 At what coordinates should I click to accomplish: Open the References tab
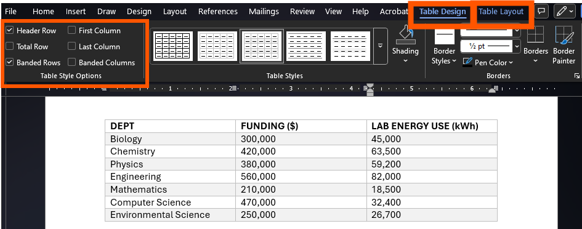pos(218,12)
